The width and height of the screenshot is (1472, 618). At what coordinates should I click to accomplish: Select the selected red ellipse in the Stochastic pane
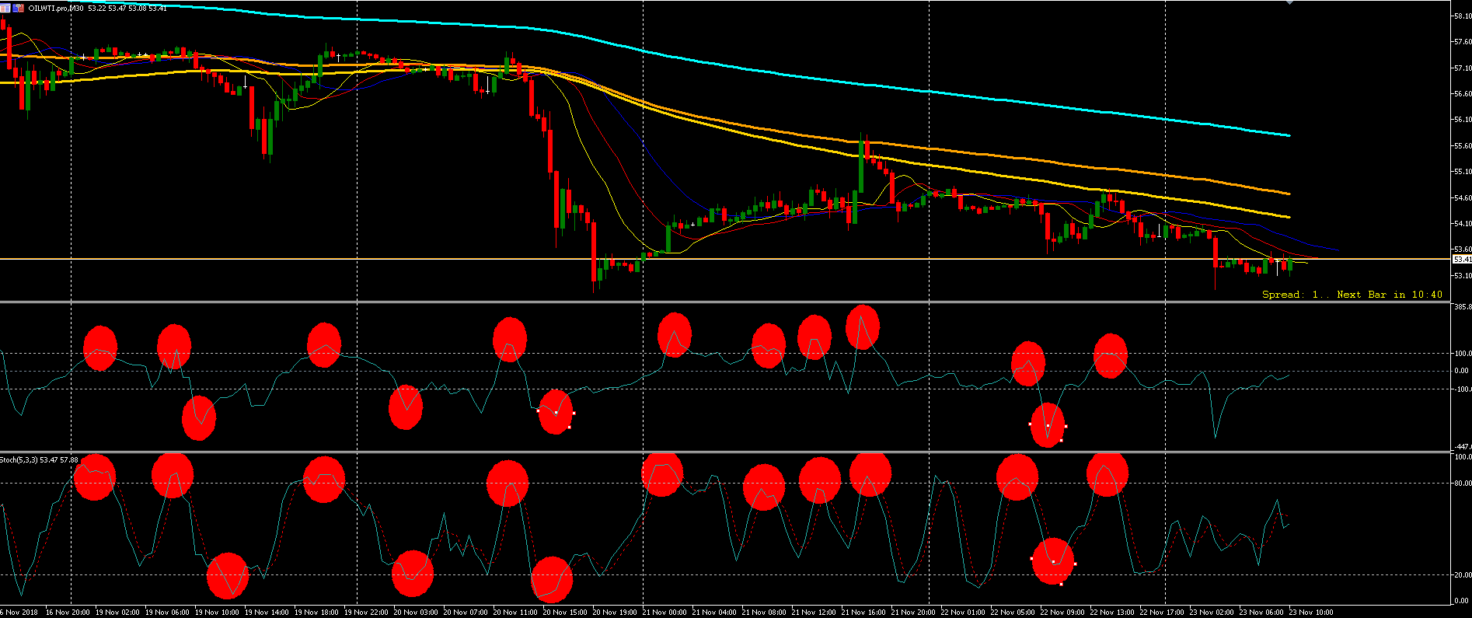pyautogui.click(x=1053, y=561)
